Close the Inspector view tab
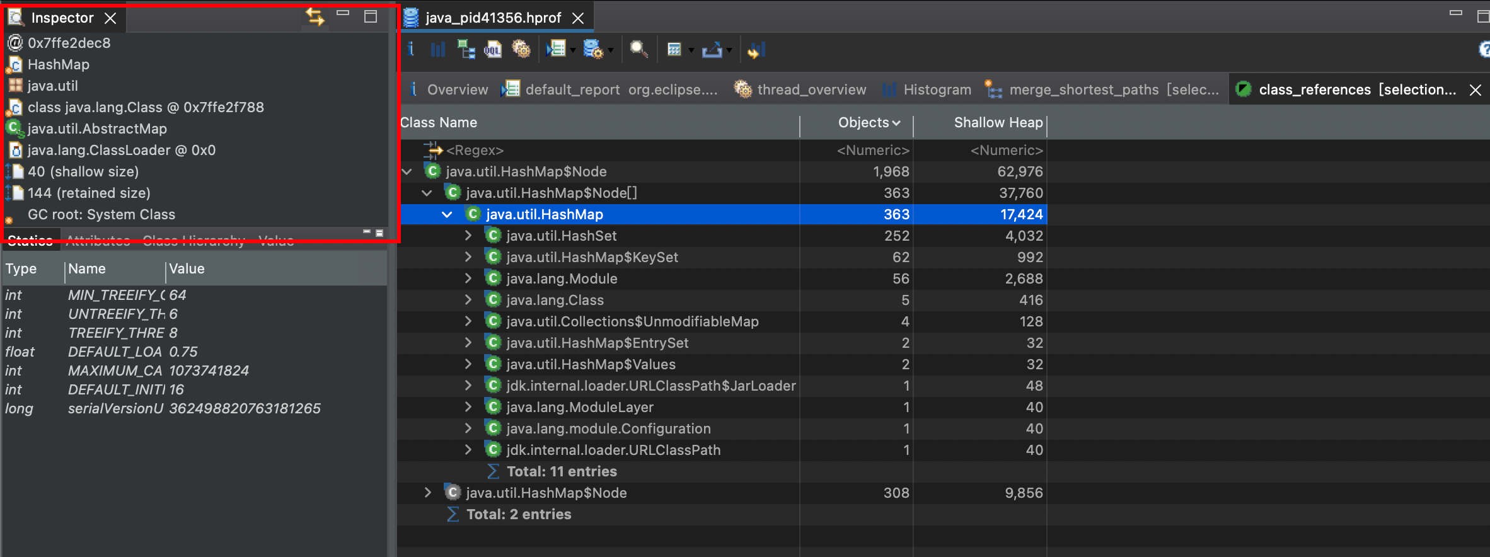Viewport: 1490px width, 557px height. point(110,18)
